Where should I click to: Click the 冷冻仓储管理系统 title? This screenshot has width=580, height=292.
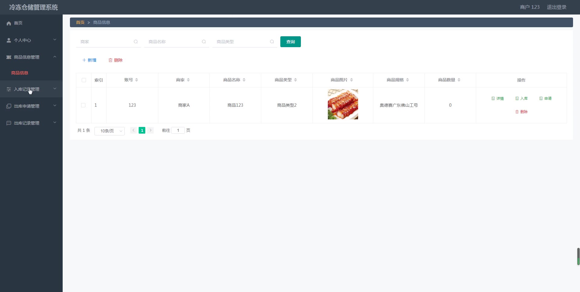coord(33,7)
